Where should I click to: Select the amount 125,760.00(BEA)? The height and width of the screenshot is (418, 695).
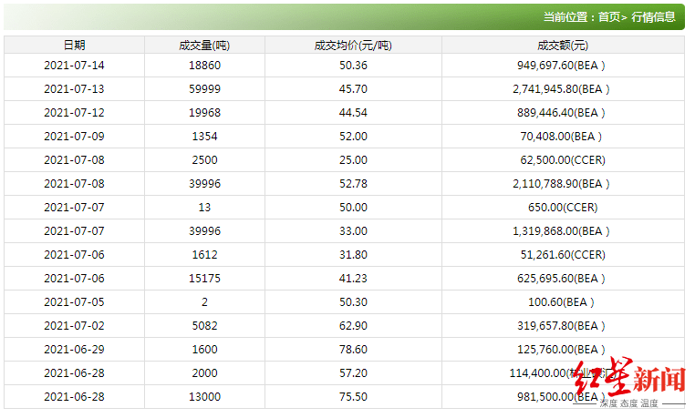point(561,350)
